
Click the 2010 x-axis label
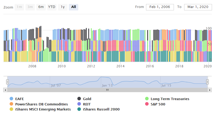[x=62, y=66]
